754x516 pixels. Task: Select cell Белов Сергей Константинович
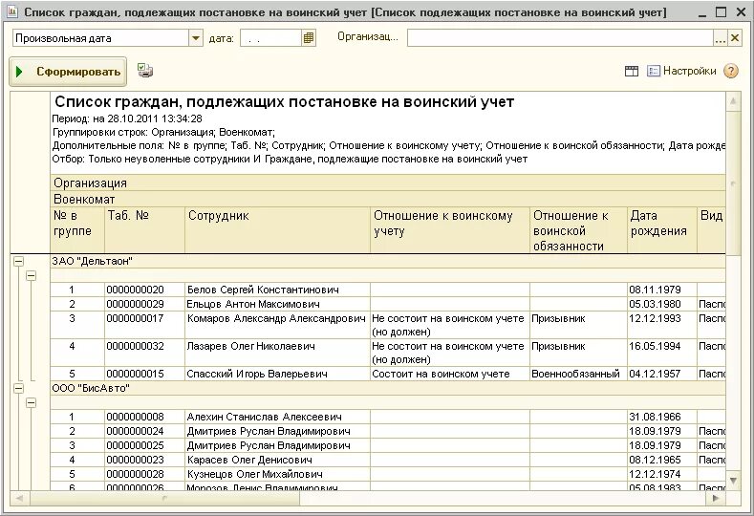pyautogui.click(x=277, y=290)
